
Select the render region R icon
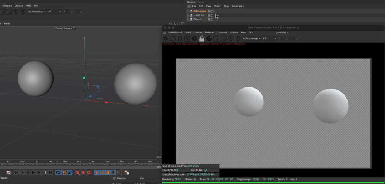pyautogui.click(x=187, y=38)
